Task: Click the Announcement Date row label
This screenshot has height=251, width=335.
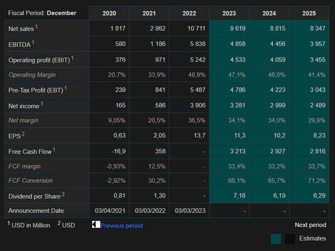Action: 36,211
